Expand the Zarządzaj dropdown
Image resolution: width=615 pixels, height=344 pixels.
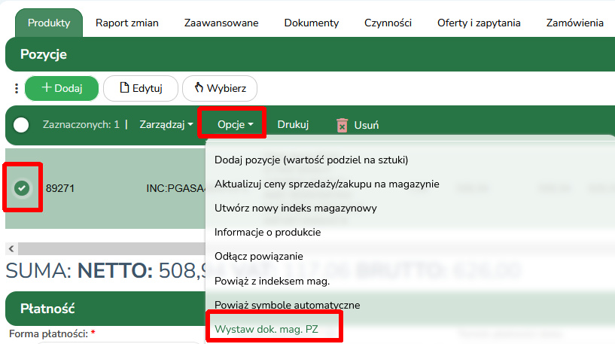166,125
